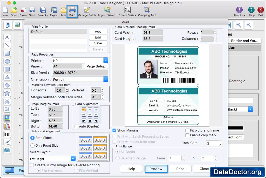Open the Border and Wa... tab behind dialog
The width and height of the screenshot is (266, 178).
click(x=244, y=41)
